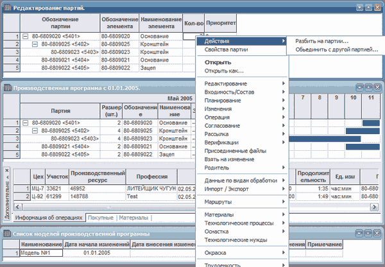Click the ЛИТЕЙЩИК ЧУГУН profession cell
The width and height of the screenshot is (385, 267).
click(151, 189)
